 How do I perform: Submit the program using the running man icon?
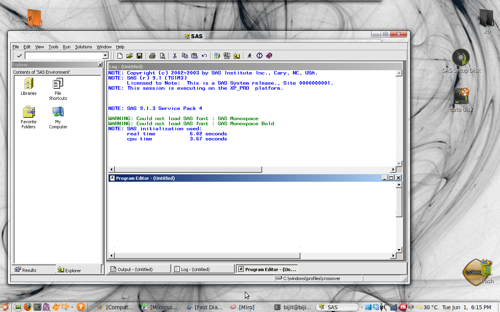coord(250,55)
